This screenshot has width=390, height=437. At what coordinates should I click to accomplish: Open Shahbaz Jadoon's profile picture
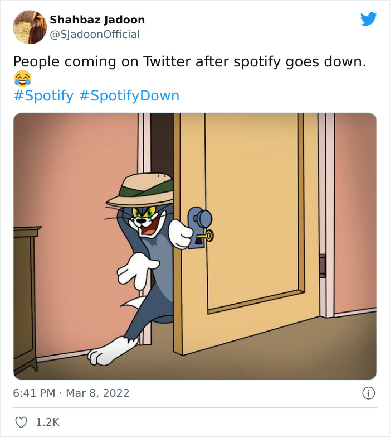pyautogui.click(x=30, y=27)
